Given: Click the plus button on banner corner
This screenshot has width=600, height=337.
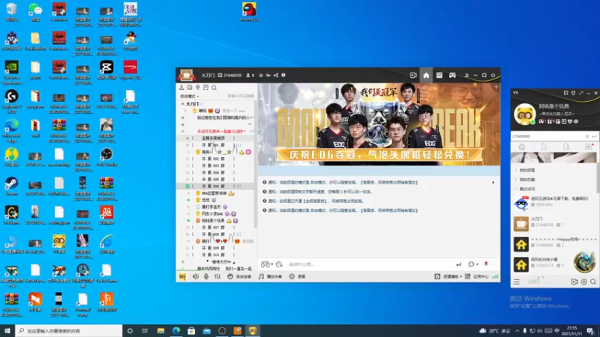Looking at the screenshot, I should [496, 87].
